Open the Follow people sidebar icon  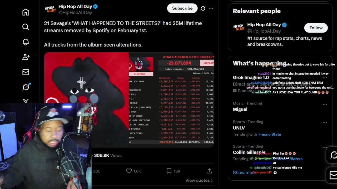pyautogui.click(x=26, y=57)
